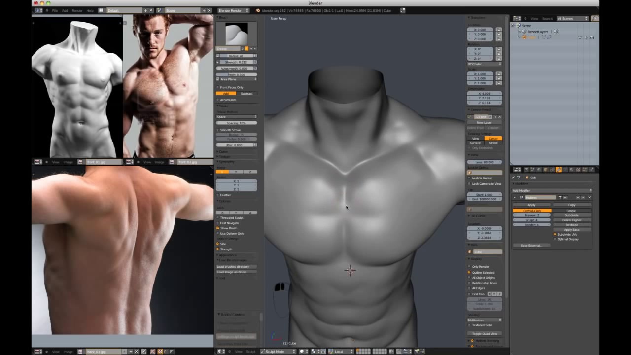
Task: Click Apply on the Multires modifier
Action: pos(532,205)
